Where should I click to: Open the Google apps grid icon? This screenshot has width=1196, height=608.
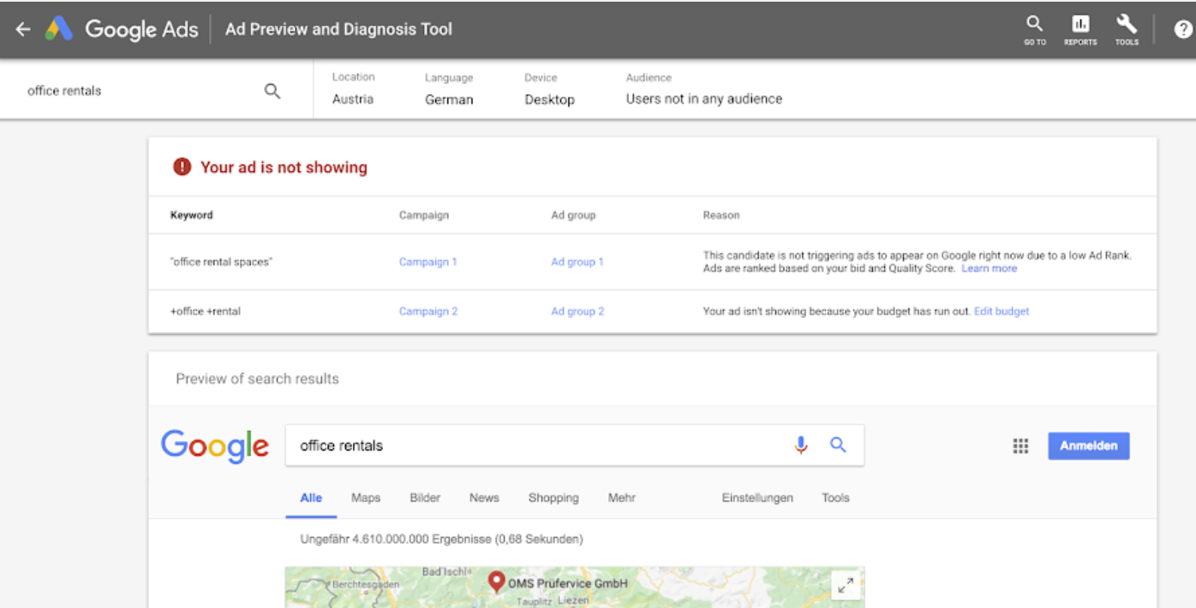click(x=1020, y=446)
